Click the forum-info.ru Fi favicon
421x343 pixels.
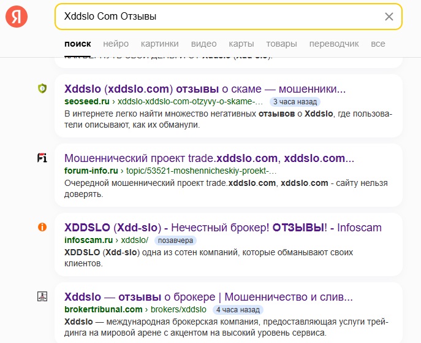[x=42, y=158]
